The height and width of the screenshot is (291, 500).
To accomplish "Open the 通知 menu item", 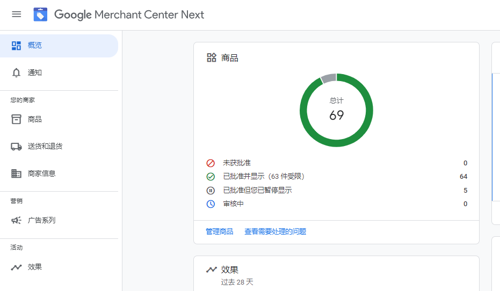I will coord(35,72).
